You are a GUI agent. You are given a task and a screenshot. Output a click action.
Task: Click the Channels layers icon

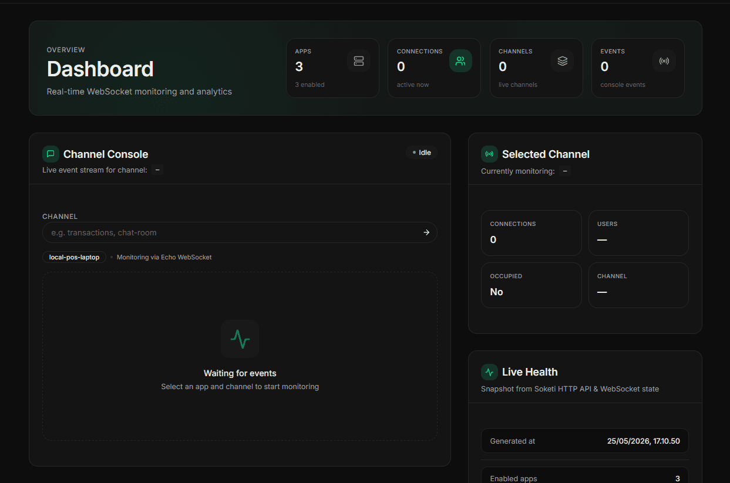pyautogui.click(x=563, y=61)
